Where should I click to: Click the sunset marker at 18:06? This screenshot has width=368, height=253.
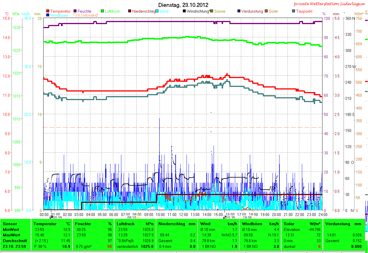coord(254,217)
